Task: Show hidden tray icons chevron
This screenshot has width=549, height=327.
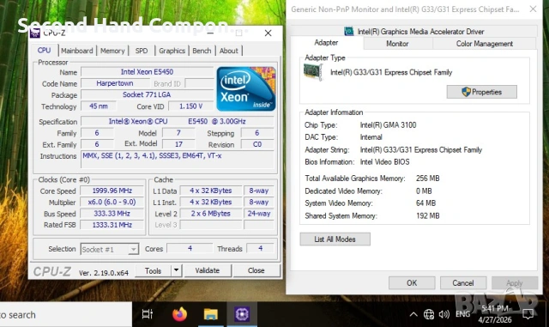Action: click(x=413, y=314)
